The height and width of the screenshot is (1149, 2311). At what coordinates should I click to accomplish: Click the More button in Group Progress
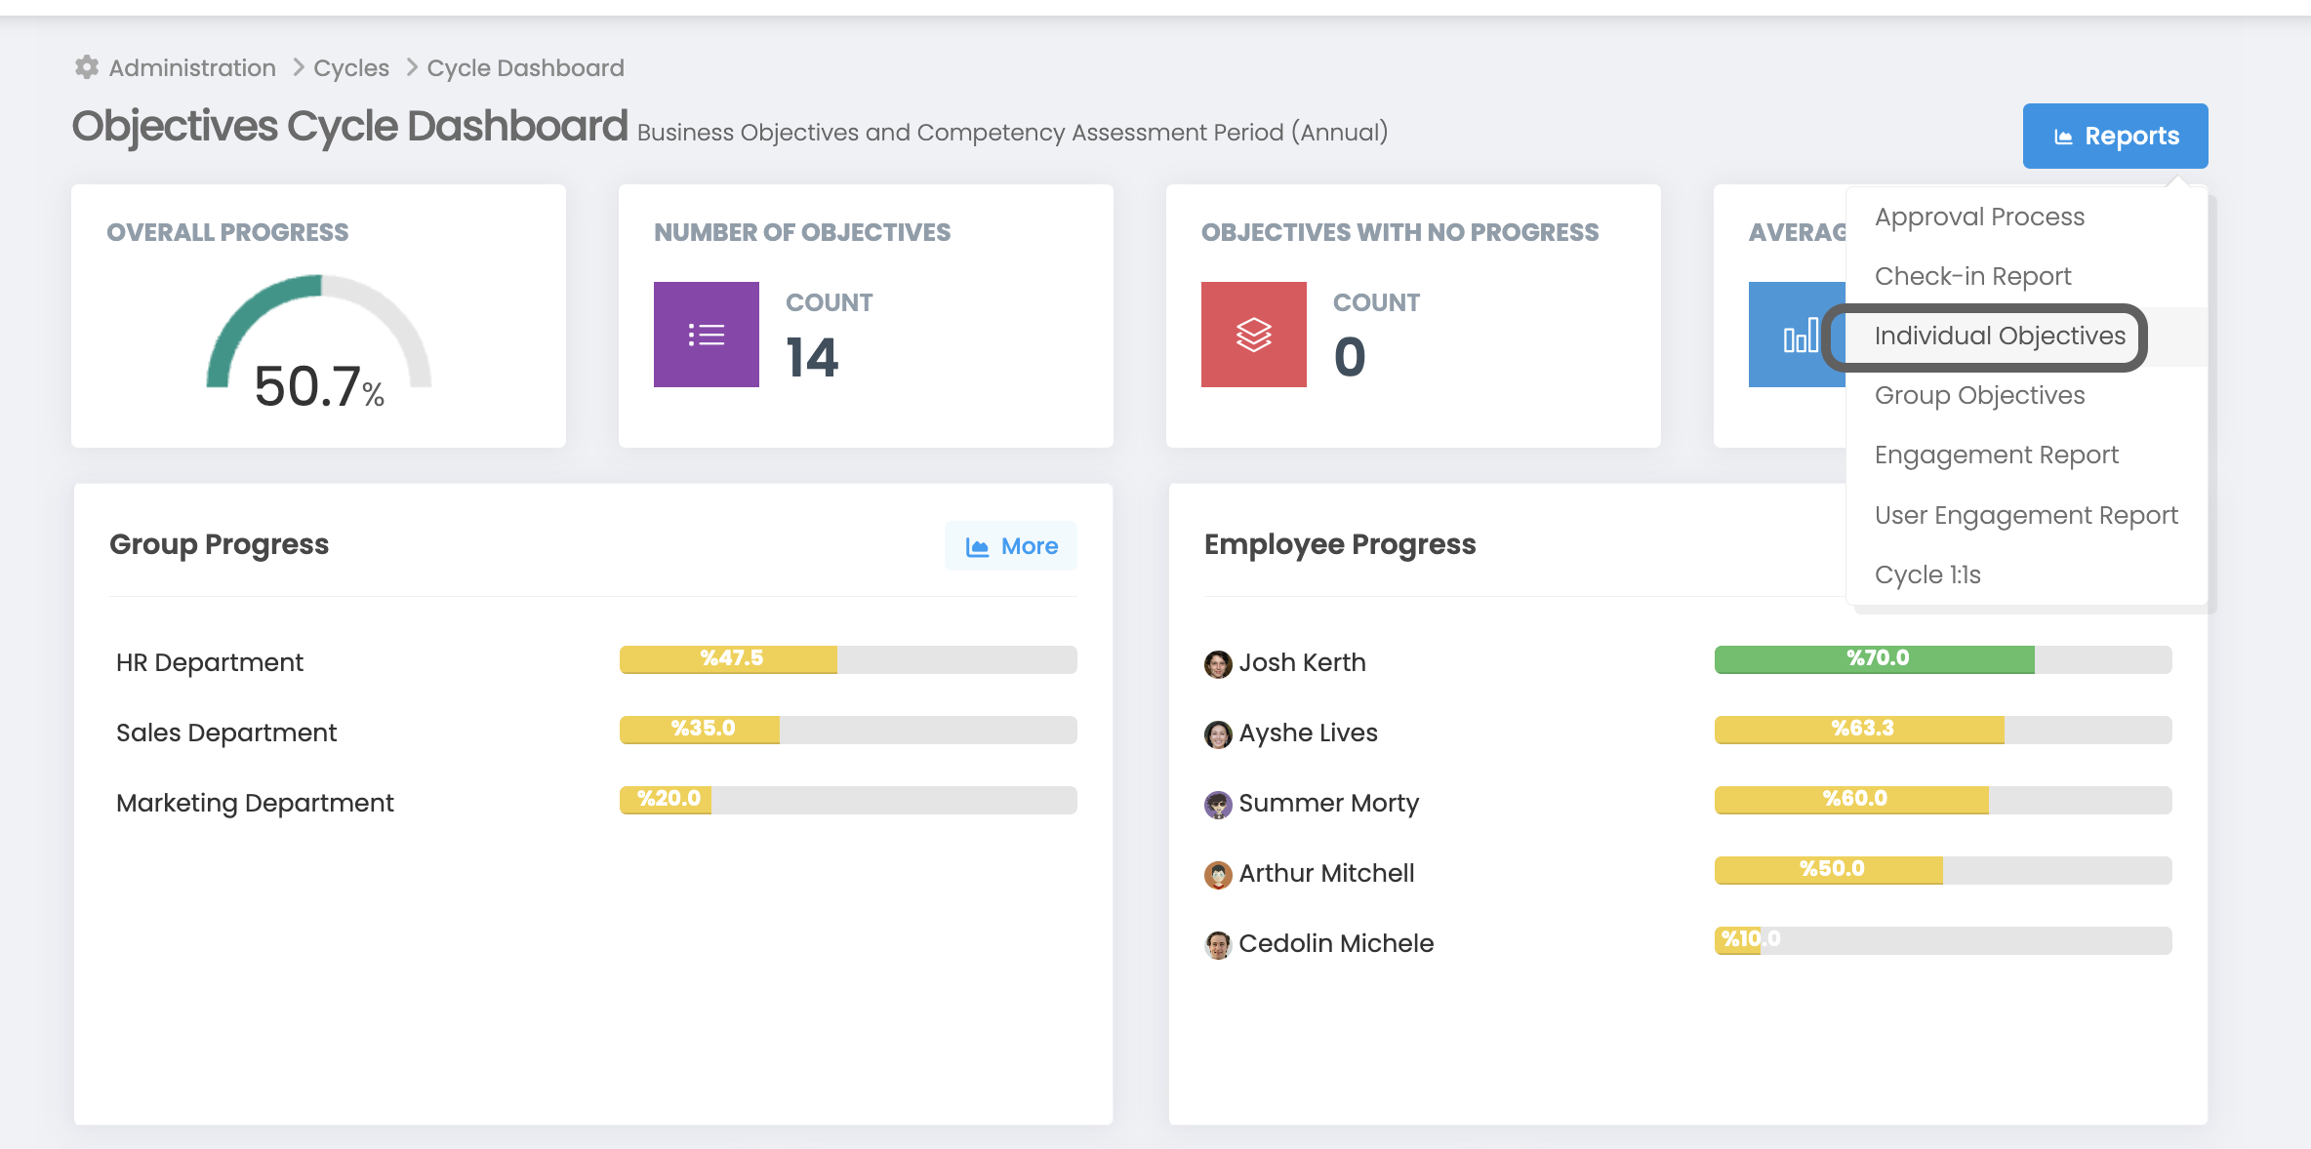1011,546
